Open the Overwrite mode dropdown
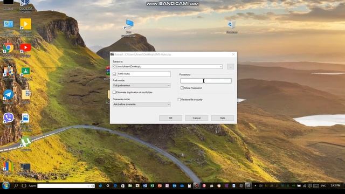 coord(141,104)
